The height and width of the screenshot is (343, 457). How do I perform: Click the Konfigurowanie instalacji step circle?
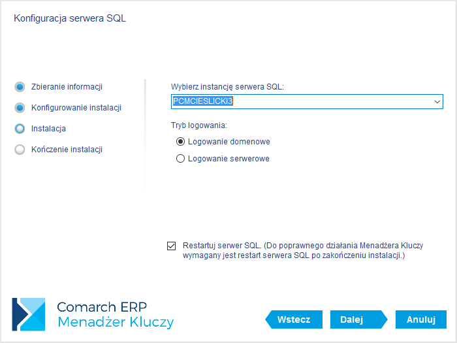pyautogui.click(x=20, y=108)
